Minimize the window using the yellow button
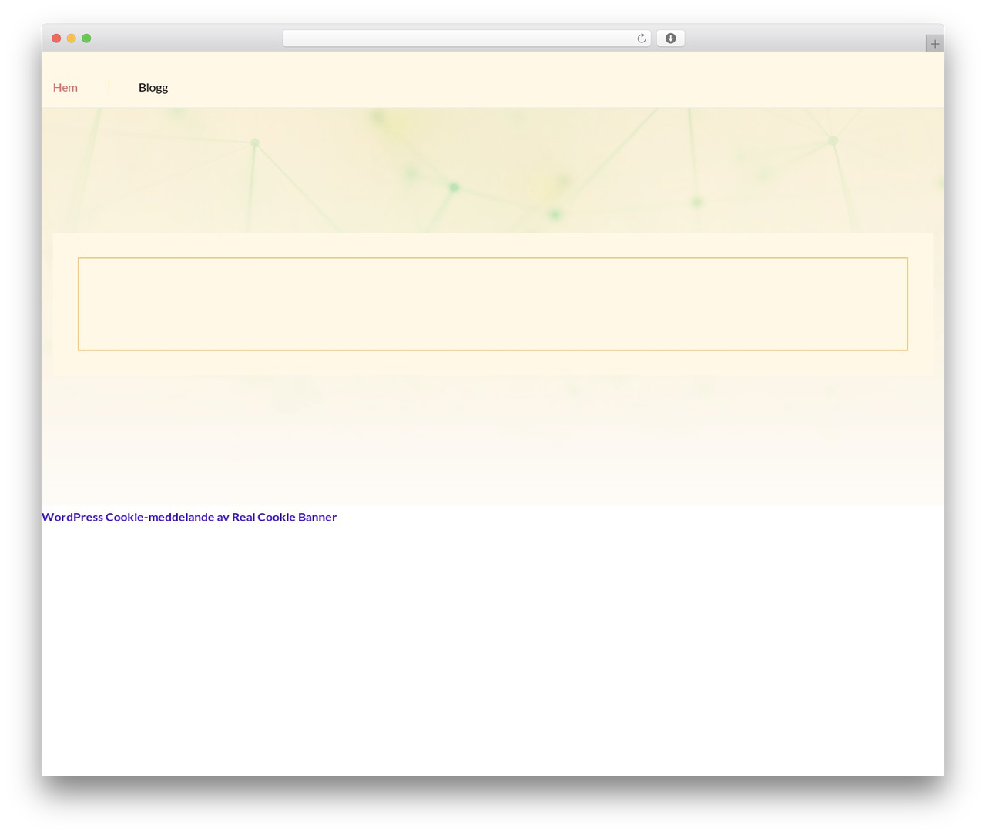This screenshot has height=835, width=986. (x=72, y=39)
